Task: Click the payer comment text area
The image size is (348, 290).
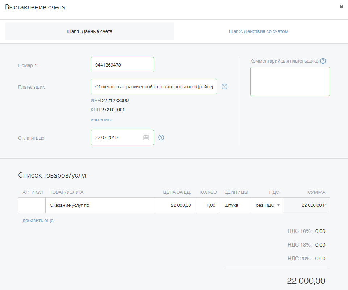Action: [290, 81]
